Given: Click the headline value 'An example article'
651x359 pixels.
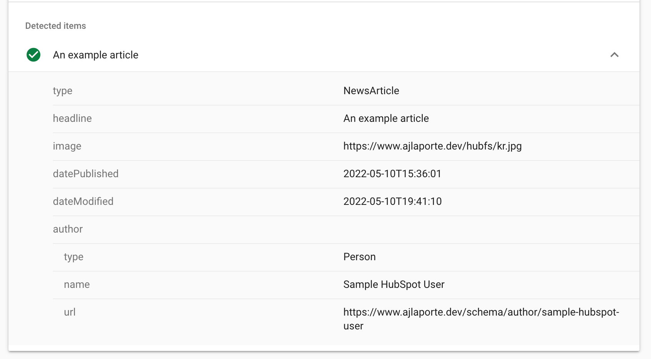Looking at the screenshot, I should (386, 118).
